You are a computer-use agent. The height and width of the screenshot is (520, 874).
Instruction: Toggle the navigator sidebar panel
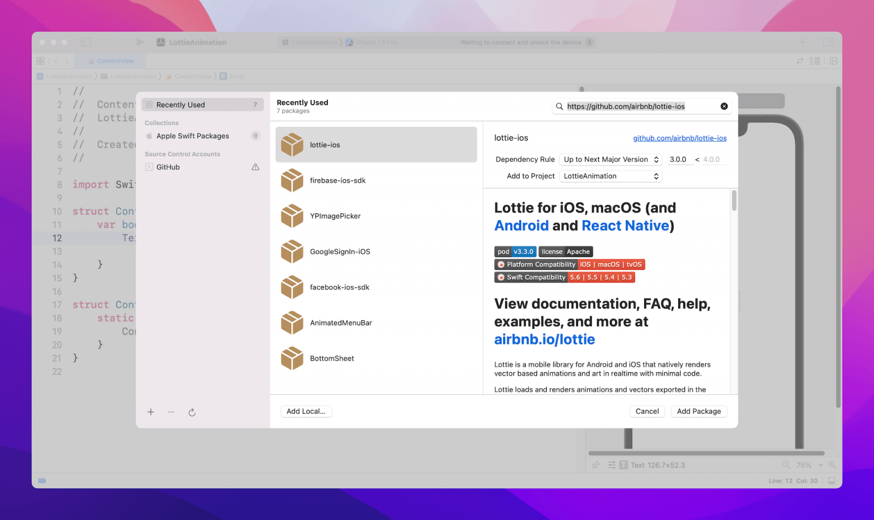[86, 42]
